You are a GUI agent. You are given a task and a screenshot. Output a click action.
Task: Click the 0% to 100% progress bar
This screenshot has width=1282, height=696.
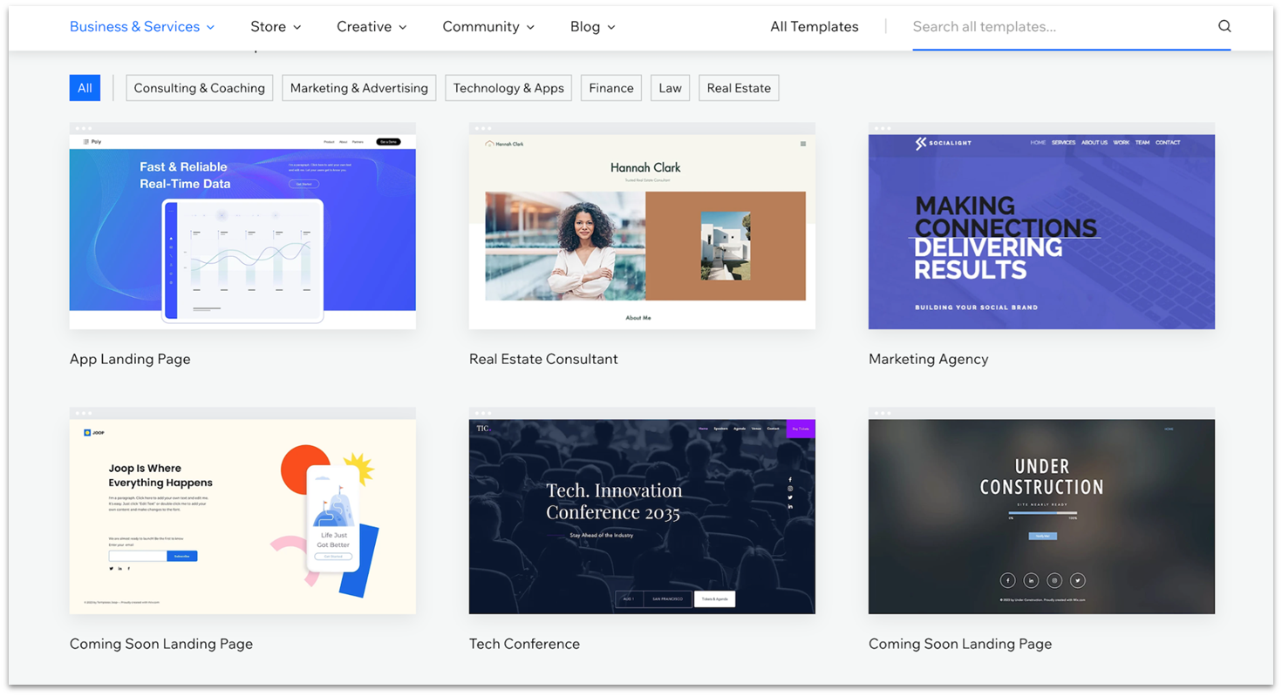click(1043, 514)
